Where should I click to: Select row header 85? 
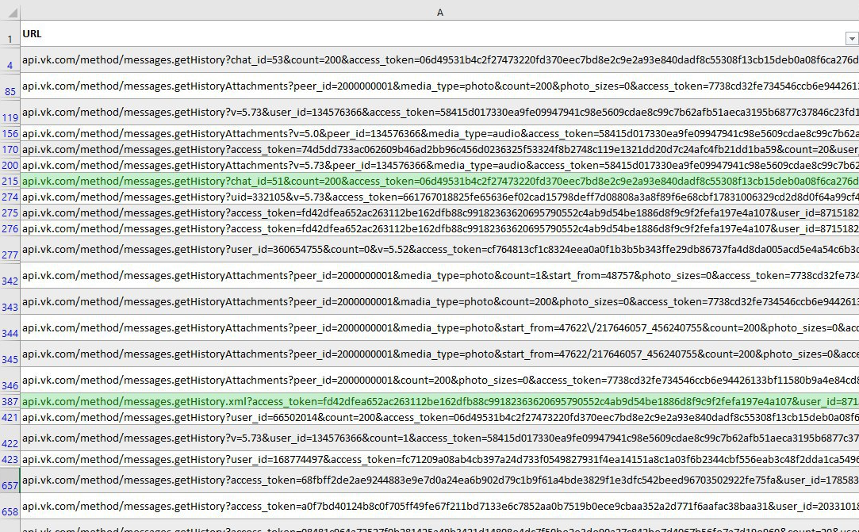point(10,86)
